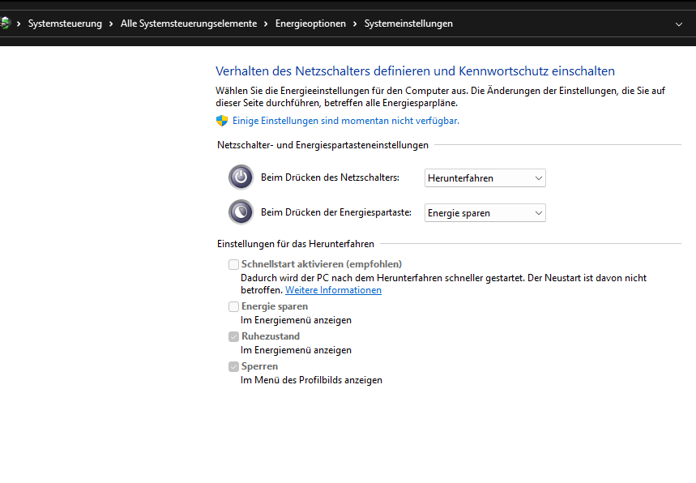This screenshot has width=696, height=483.
Task: Click the Schnellstart aktivieren (empfohlen) label
Action: (322, 264)
